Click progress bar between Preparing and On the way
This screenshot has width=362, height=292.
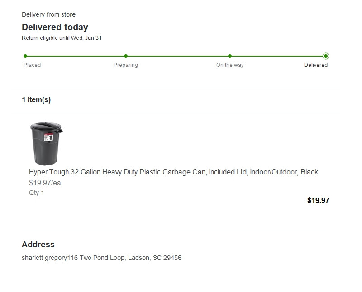(178, 56)
